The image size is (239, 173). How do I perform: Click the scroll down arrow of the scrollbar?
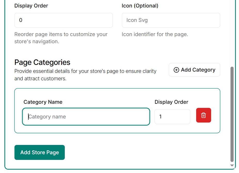[x=232, y=165]
